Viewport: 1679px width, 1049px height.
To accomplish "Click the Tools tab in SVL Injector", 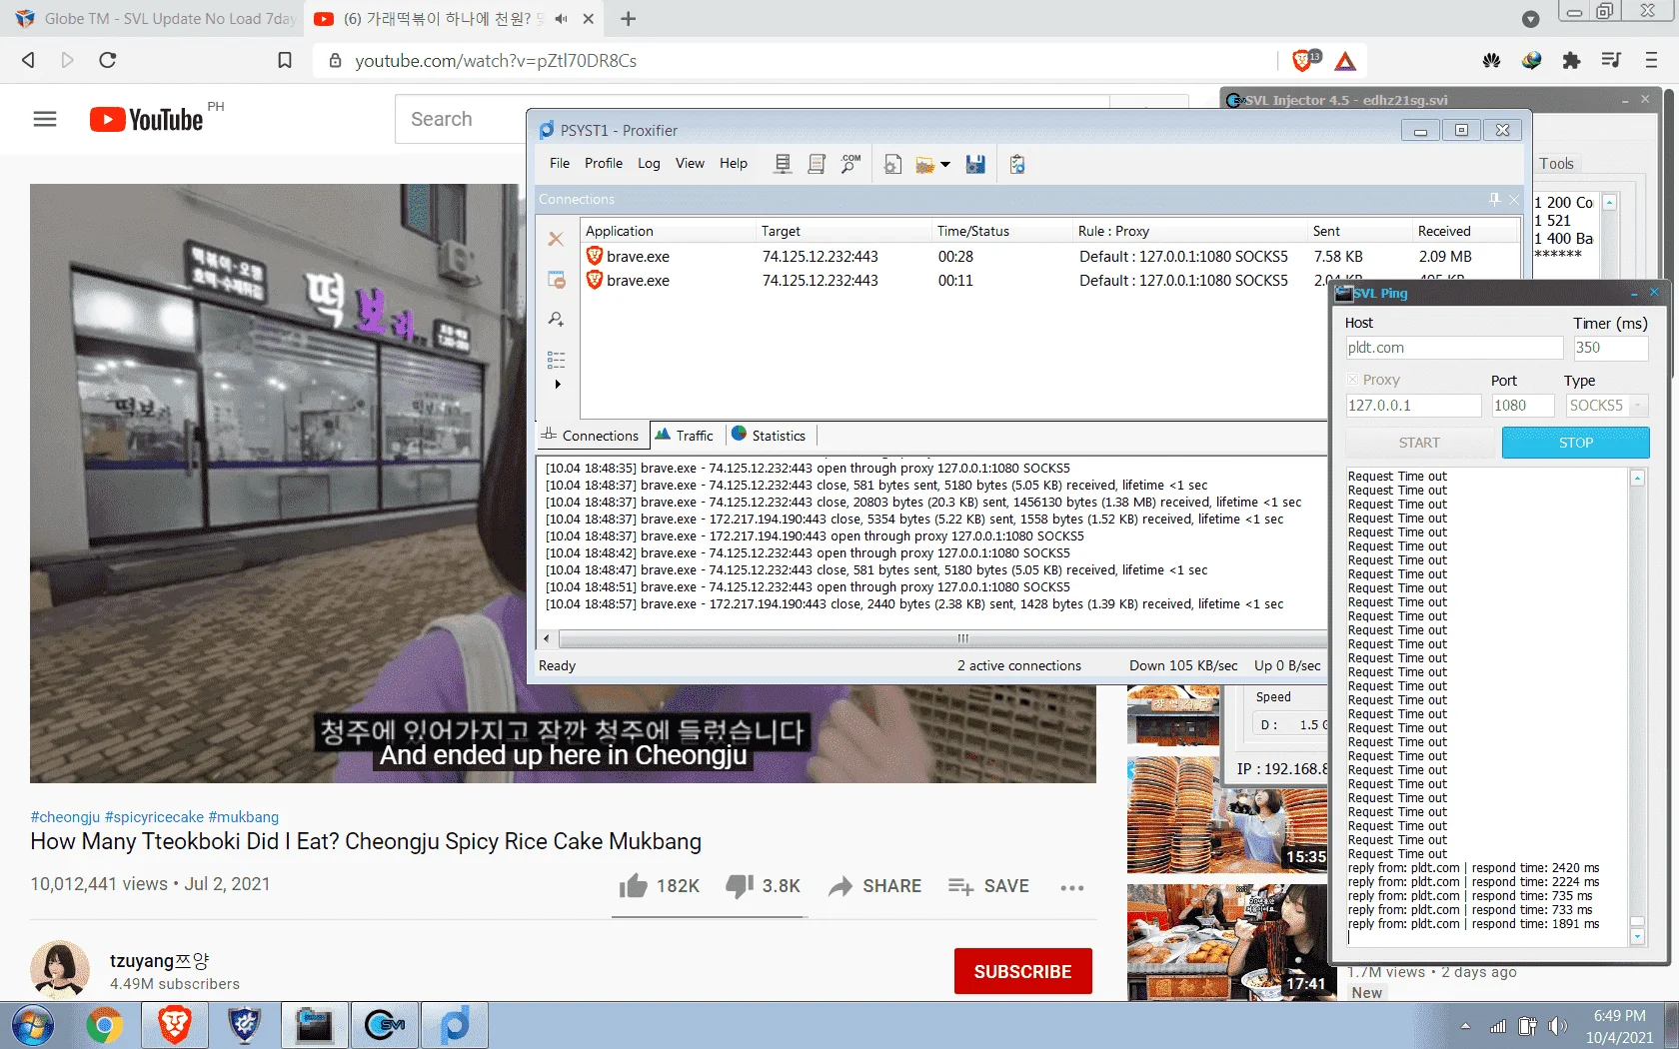I will pyautogui.click(x=1556, y=164).
